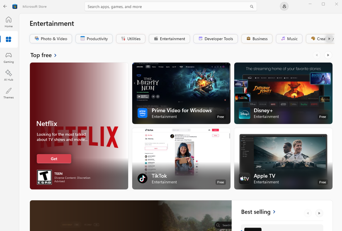Select the Business category
The image size is (342, 231).
coord(257,39)
